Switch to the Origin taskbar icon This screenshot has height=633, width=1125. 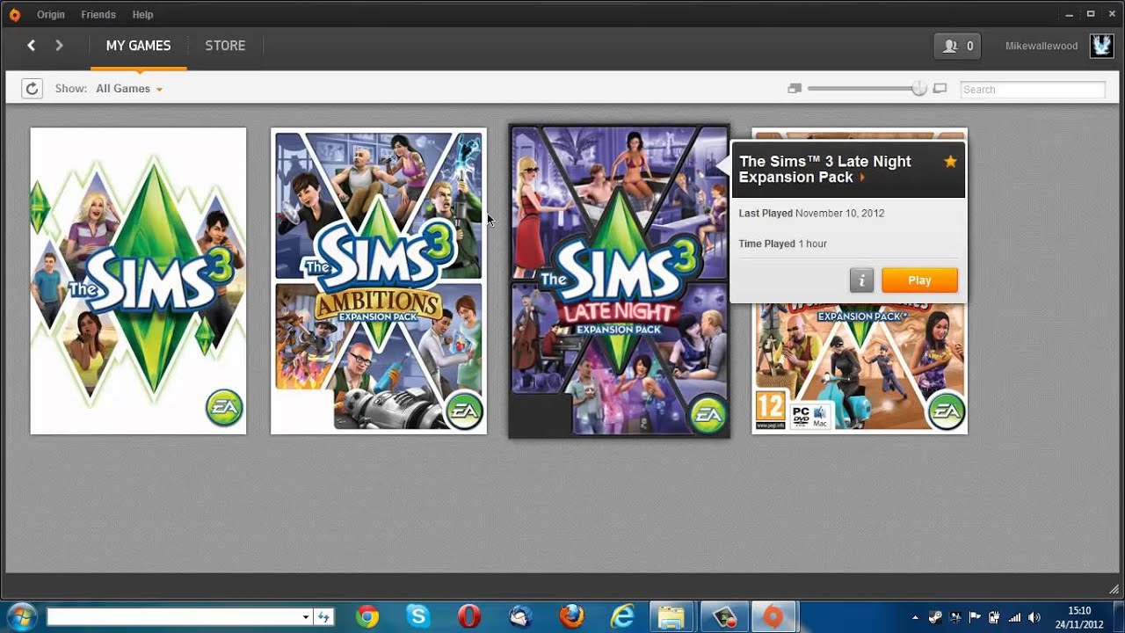(x=773, y=617)
